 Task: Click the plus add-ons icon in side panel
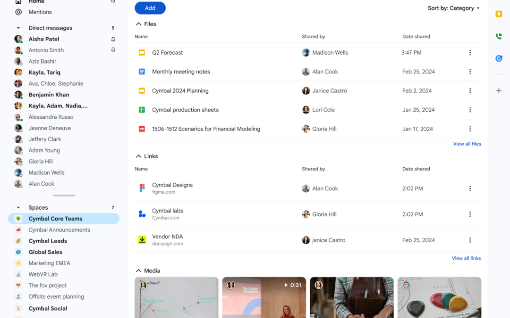pos(499,91)
